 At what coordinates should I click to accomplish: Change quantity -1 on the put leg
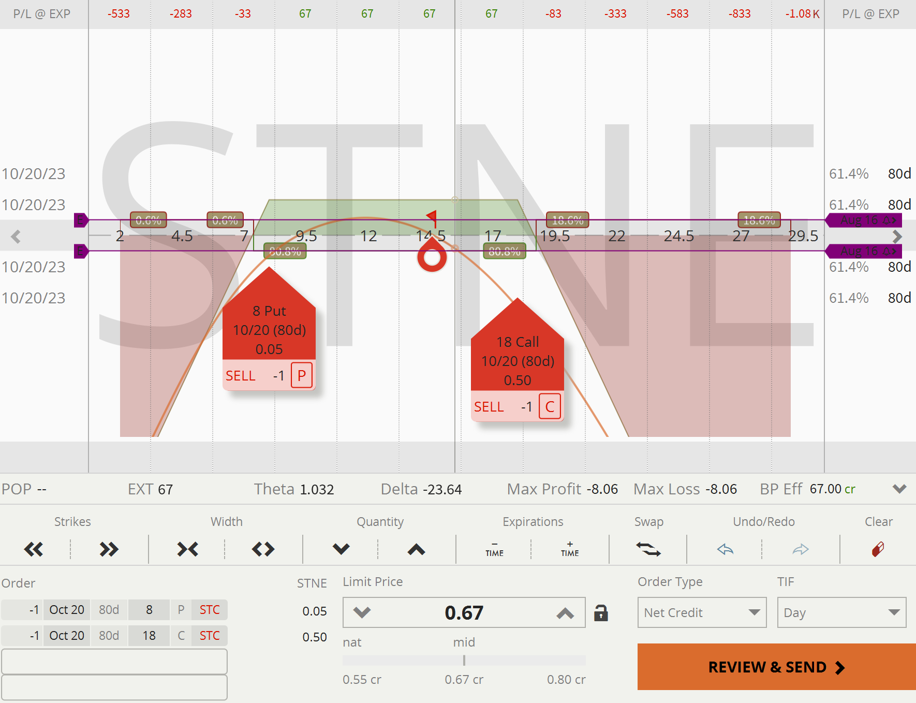click(22, 610)
